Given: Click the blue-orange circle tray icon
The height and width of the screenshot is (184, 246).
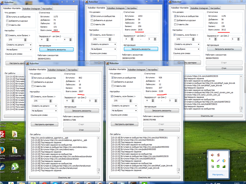Looking at the screenshot, I should pyautogui.click(x=224, y=160).
